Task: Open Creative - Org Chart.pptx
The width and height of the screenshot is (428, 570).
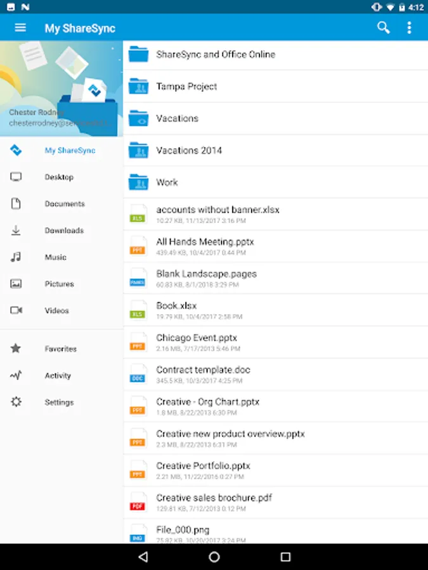Action: point(276,406)
